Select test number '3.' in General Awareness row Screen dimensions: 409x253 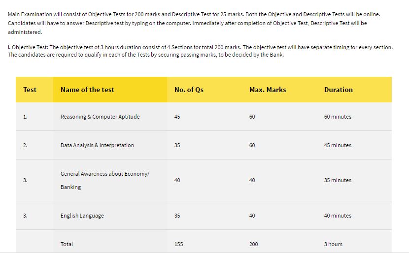(x=25, y=180)
